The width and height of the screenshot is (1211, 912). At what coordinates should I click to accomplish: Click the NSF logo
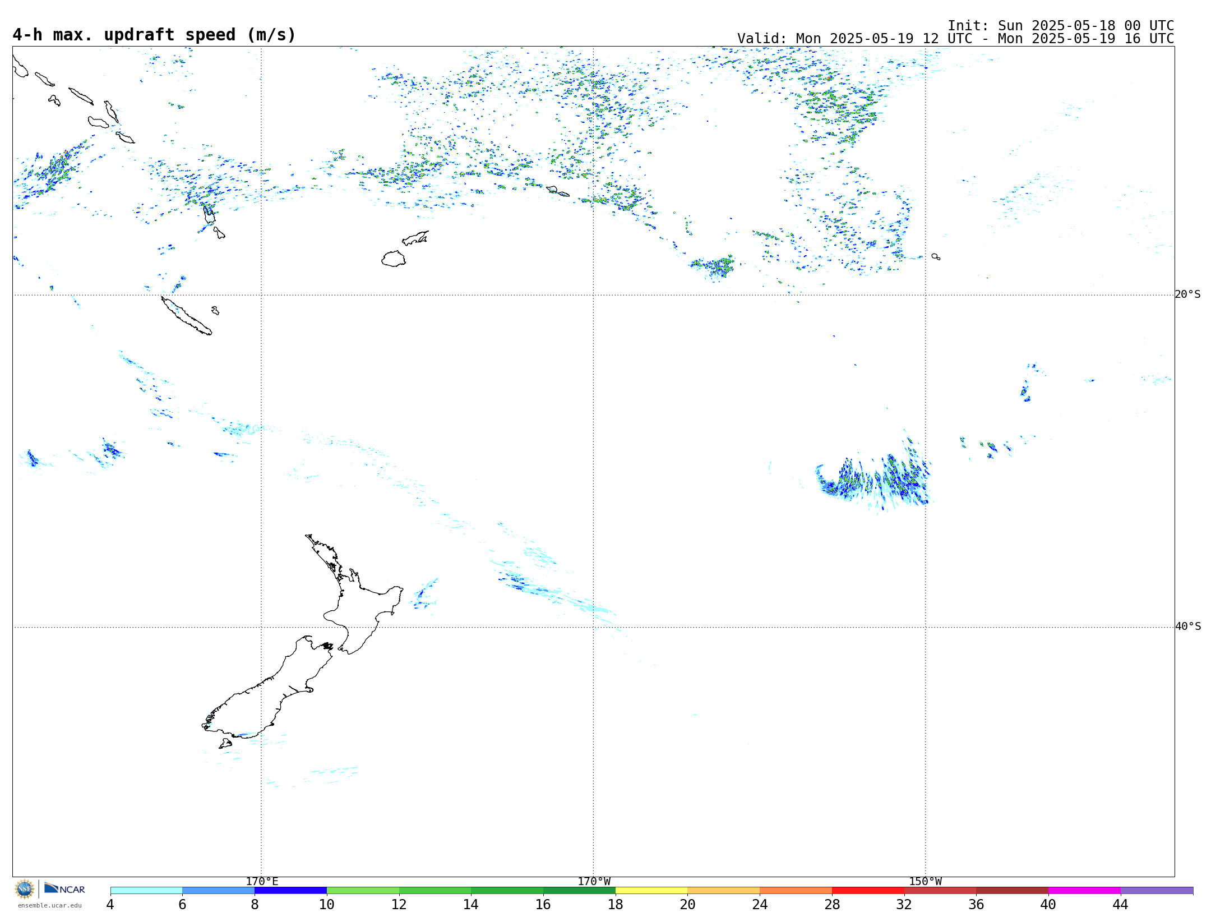tap(25, 888)
